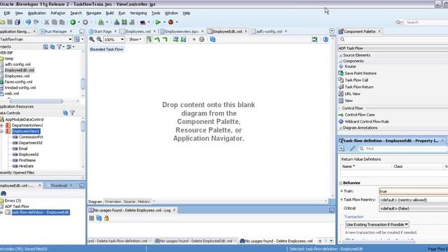Select DepartmentsView1 data control
This screenshot has height=252, width=448.
tap(27, 125)
